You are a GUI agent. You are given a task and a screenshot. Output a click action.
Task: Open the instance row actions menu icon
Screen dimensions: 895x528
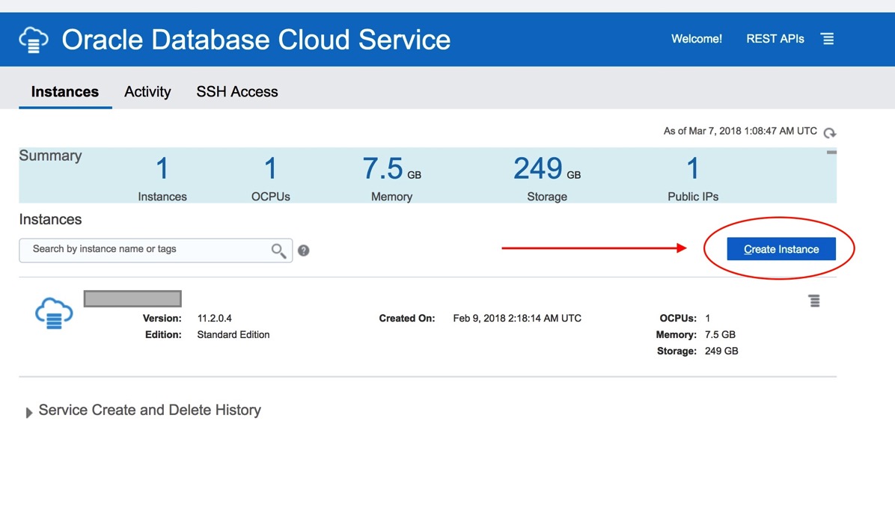tap(814, 301)
